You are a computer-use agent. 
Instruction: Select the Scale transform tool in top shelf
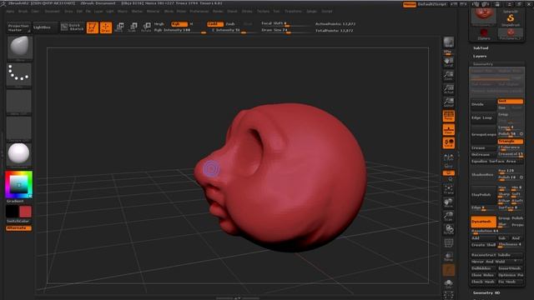(133, 27)
